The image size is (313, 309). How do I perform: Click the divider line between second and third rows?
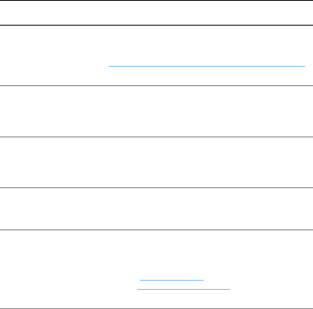pyautogui.click(x=156, y=137)
